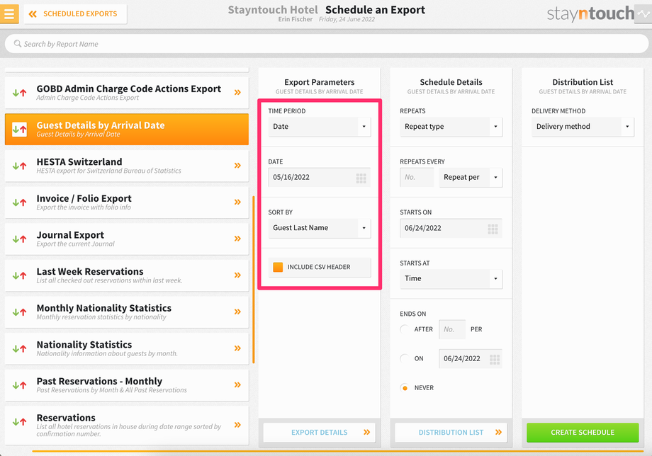The image size is (652, 456).
Task: Open the Starts At Time dropdown
Action: coord(451,279)
